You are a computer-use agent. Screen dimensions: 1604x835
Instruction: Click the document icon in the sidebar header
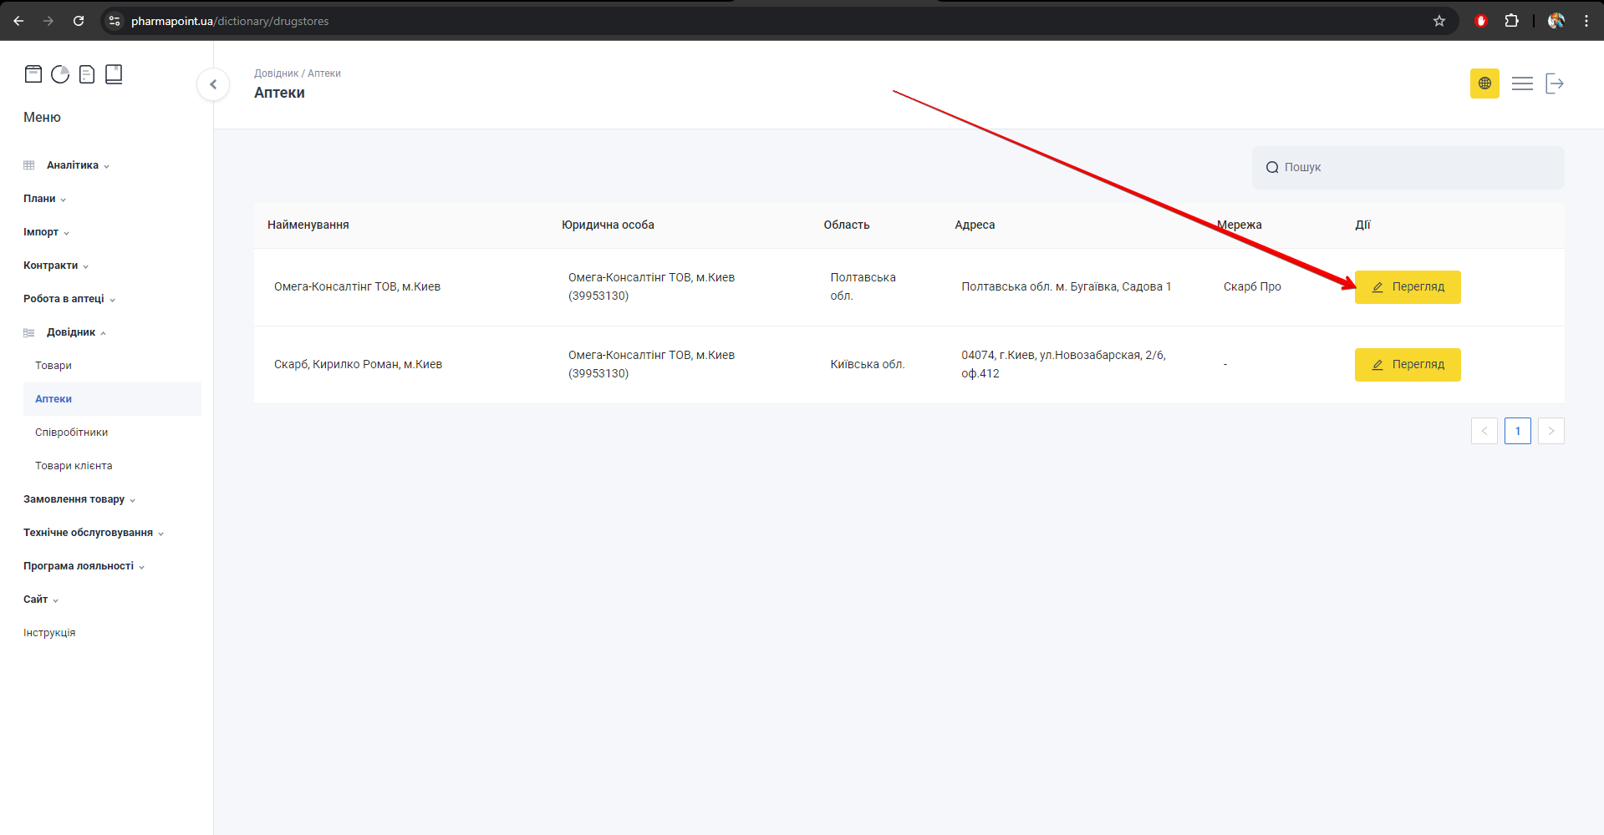point(87,74)
